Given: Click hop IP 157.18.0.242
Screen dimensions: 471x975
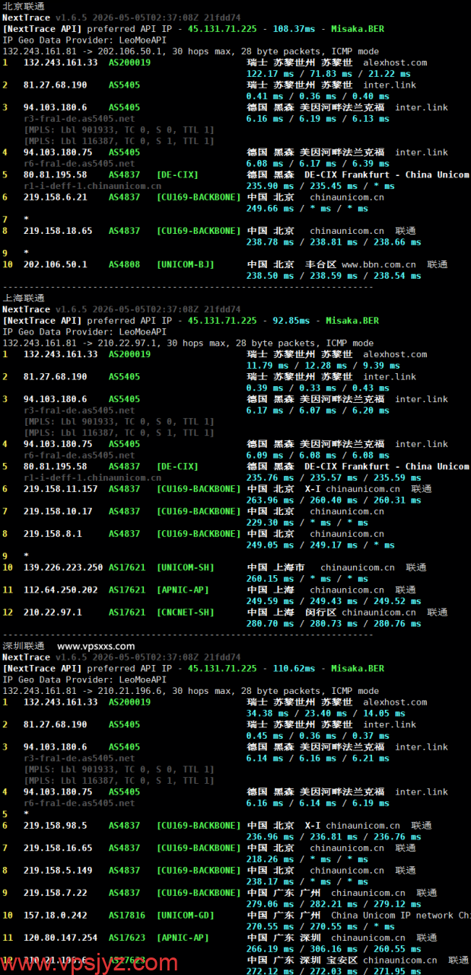Looking at the screenshot, I should (x=56, y=916).
